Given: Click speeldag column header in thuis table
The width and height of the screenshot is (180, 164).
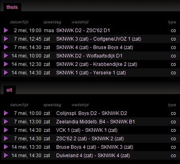Looking at the screenshot, I should tap(52, 22).
